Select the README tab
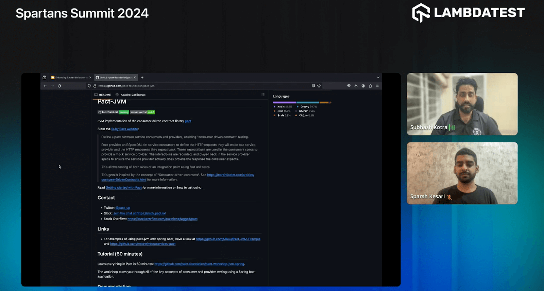This screenshot has height=291, width=544. coord(103,95)
